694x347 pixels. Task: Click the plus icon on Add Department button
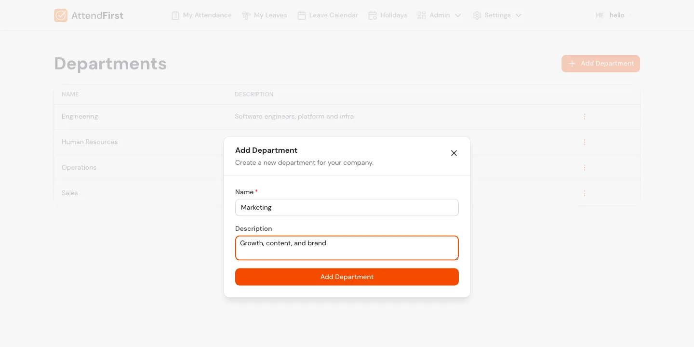572,63
